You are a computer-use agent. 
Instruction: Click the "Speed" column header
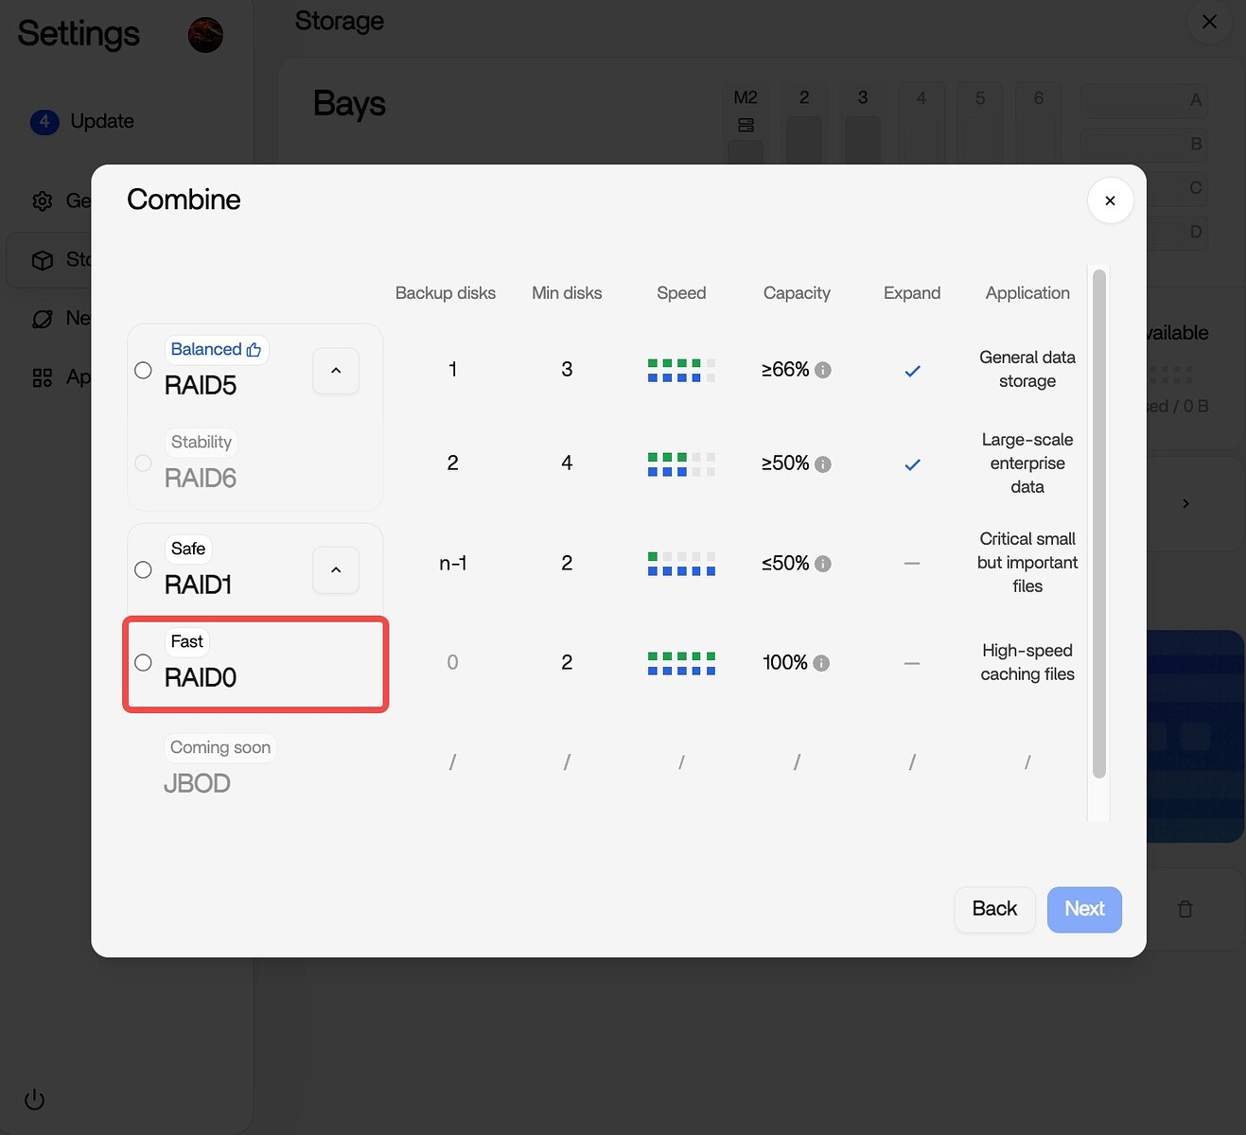(x=681, y=293)
